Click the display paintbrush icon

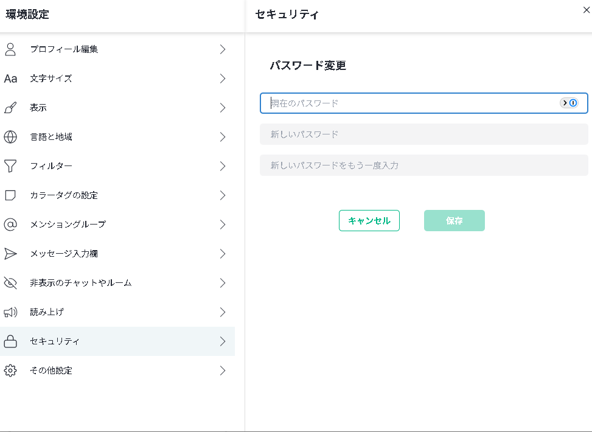coord(10,108)
